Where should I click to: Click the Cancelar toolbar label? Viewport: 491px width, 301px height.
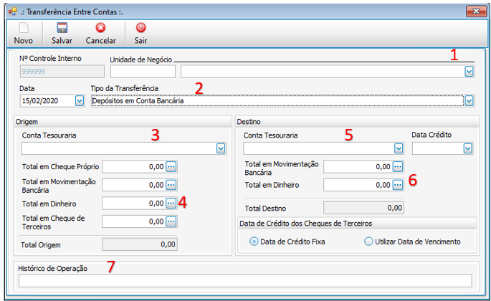pos(101,41)
